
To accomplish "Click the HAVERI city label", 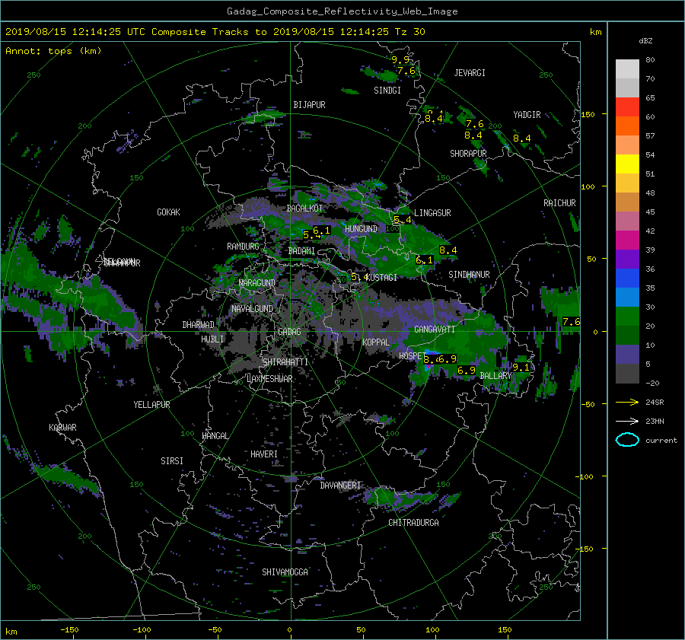I will click(x=264, y=454).
